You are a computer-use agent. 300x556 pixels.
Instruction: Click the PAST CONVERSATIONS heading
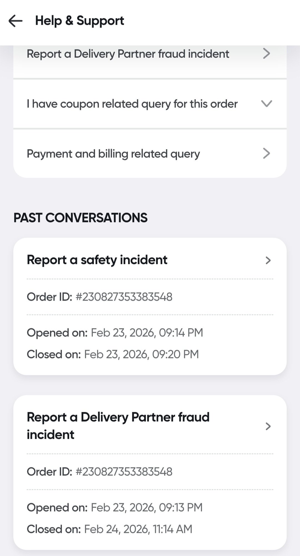[x=81, y=218]
